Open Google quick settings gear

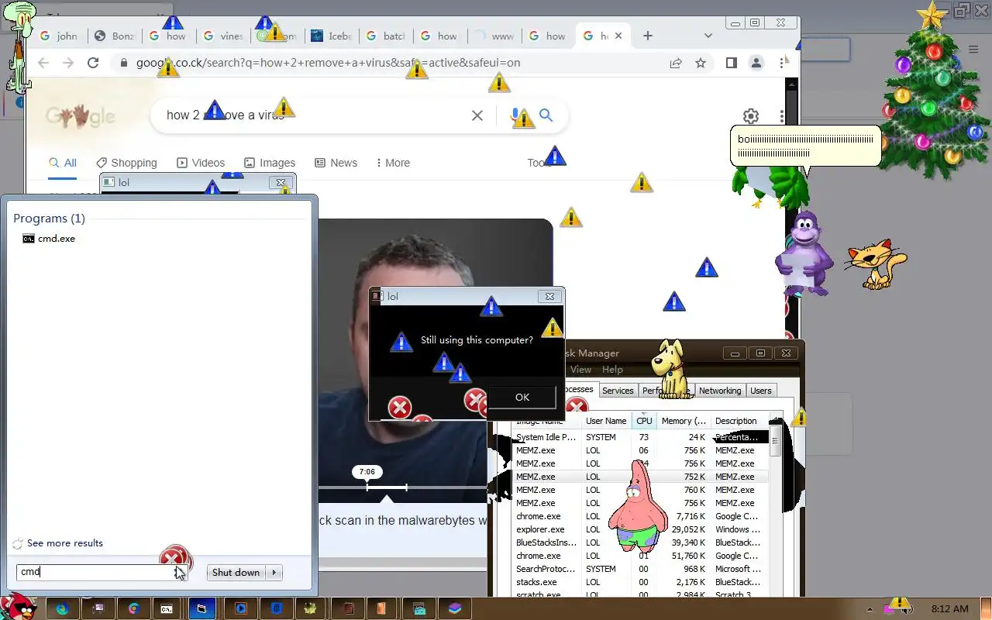[x=750, y=116]
